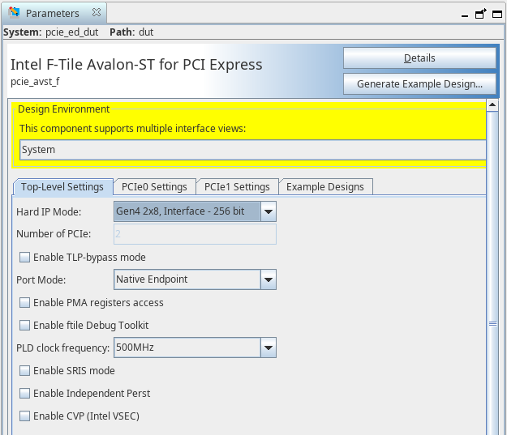This screenshot has width=507, height=435.
Task: Enable PMA registers access
Action: click(24, 303)
